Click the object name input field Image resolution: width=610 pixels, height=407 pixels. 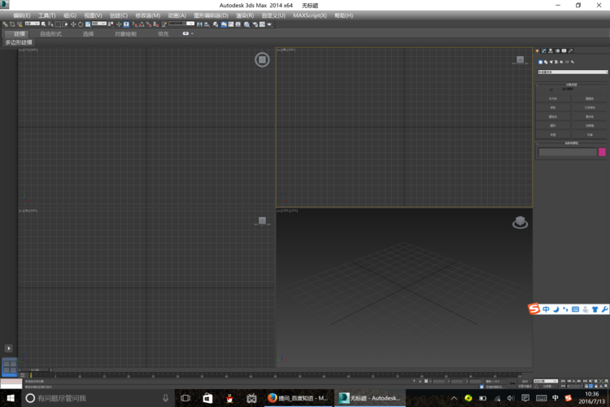click(x=568, y=152)
